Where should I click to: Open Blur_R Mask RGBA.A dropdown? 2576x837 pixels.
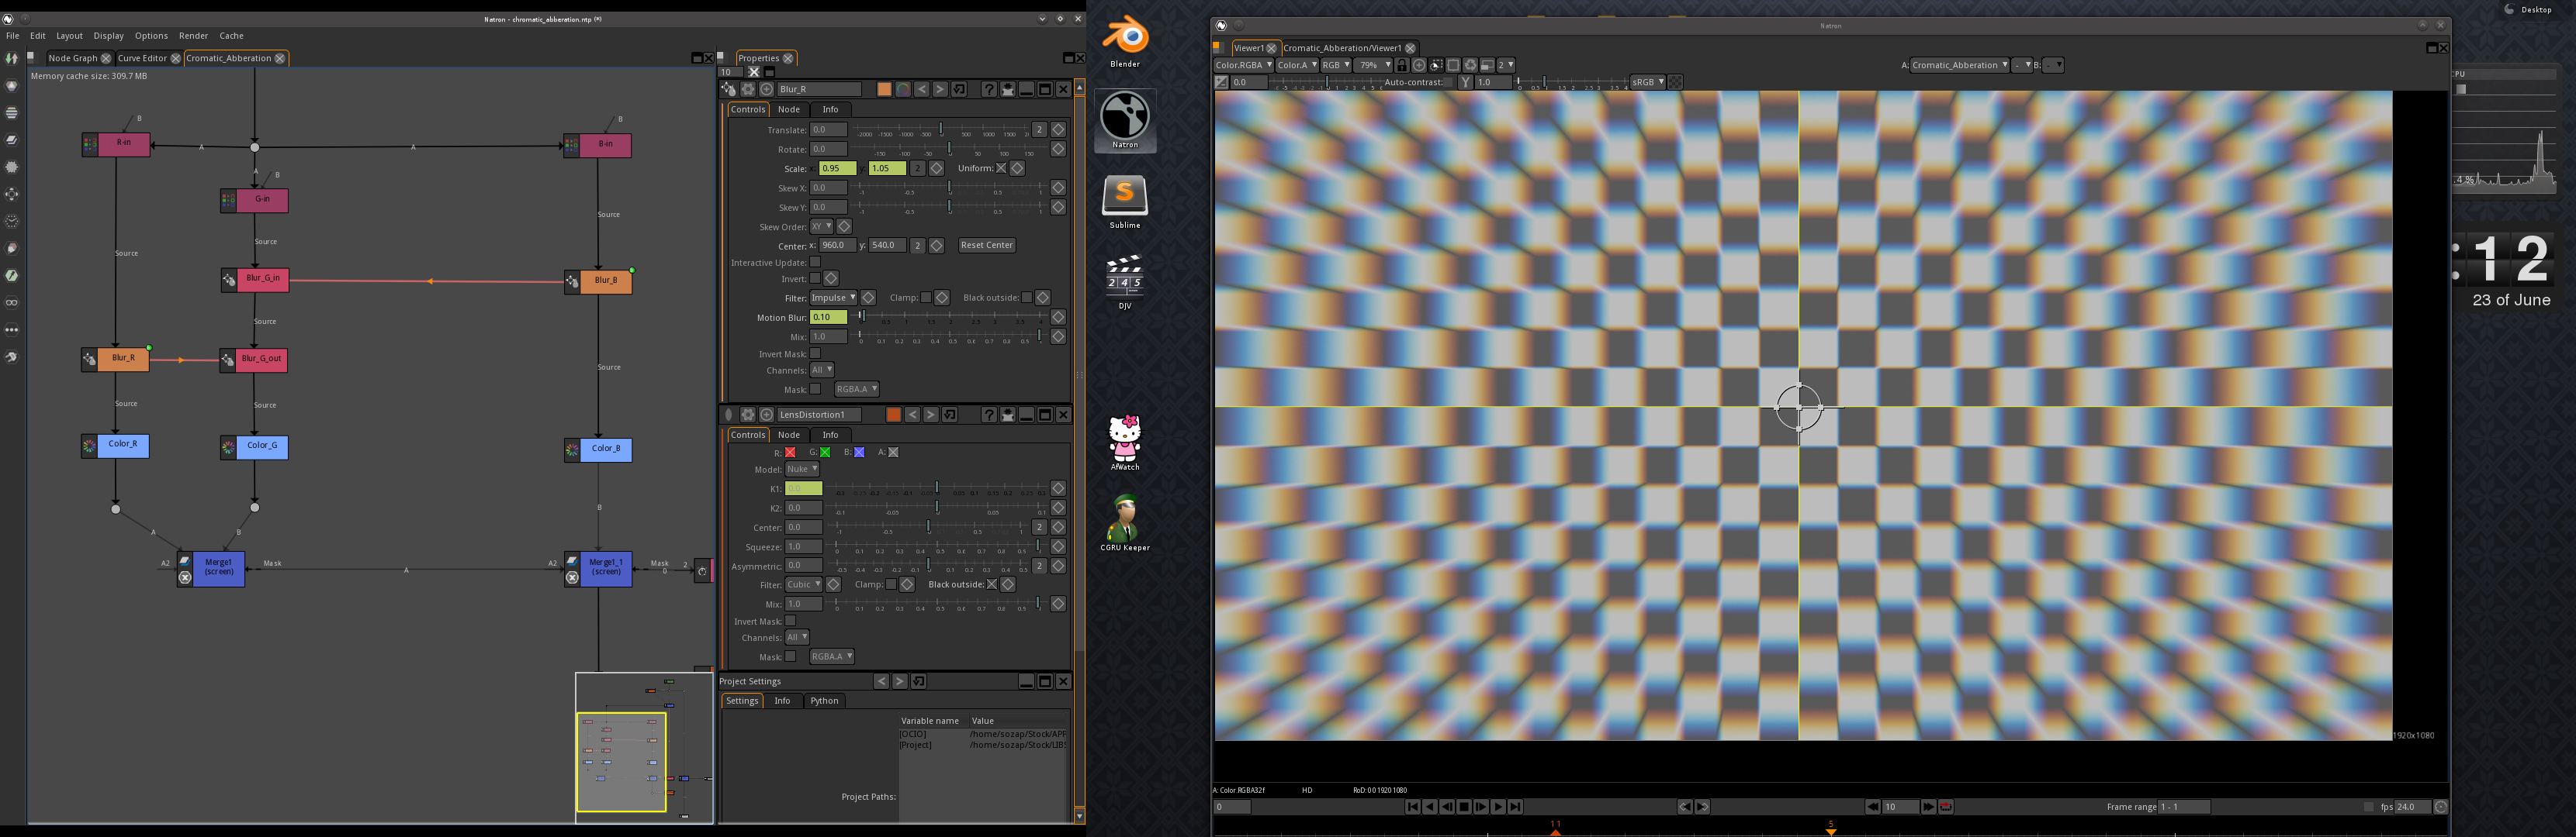pos(857,388)
